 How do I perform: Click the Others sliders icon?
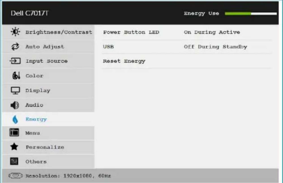14,161
